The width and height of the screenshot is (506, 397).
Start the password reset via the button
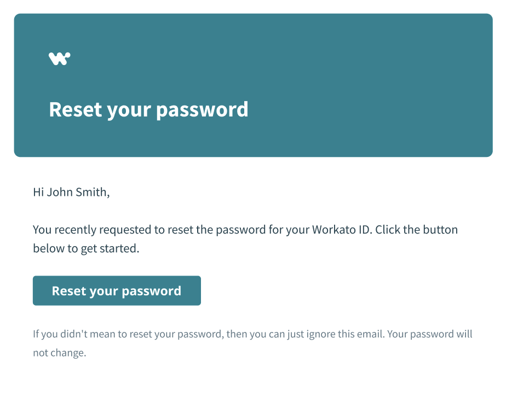[117, 290]
